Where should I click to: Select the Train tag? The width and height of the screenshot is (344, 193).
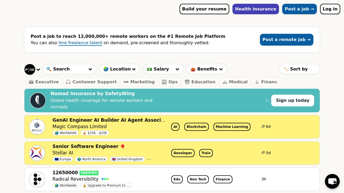(206, 153)
